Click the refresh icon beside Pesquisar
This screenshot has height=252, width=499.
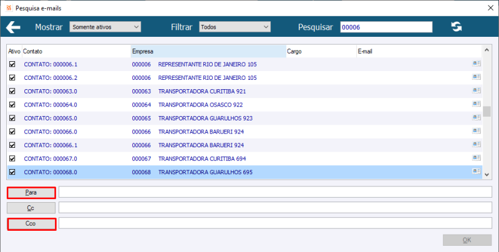tap(457, 27)
